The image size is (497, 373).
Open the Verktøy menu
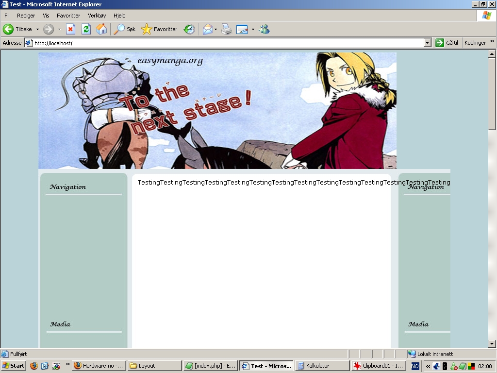click(x=97, y=16)
